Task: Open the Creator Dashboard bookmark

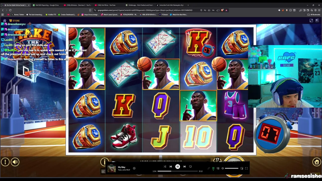Action: pyautogui.click(x=67, y=15)
